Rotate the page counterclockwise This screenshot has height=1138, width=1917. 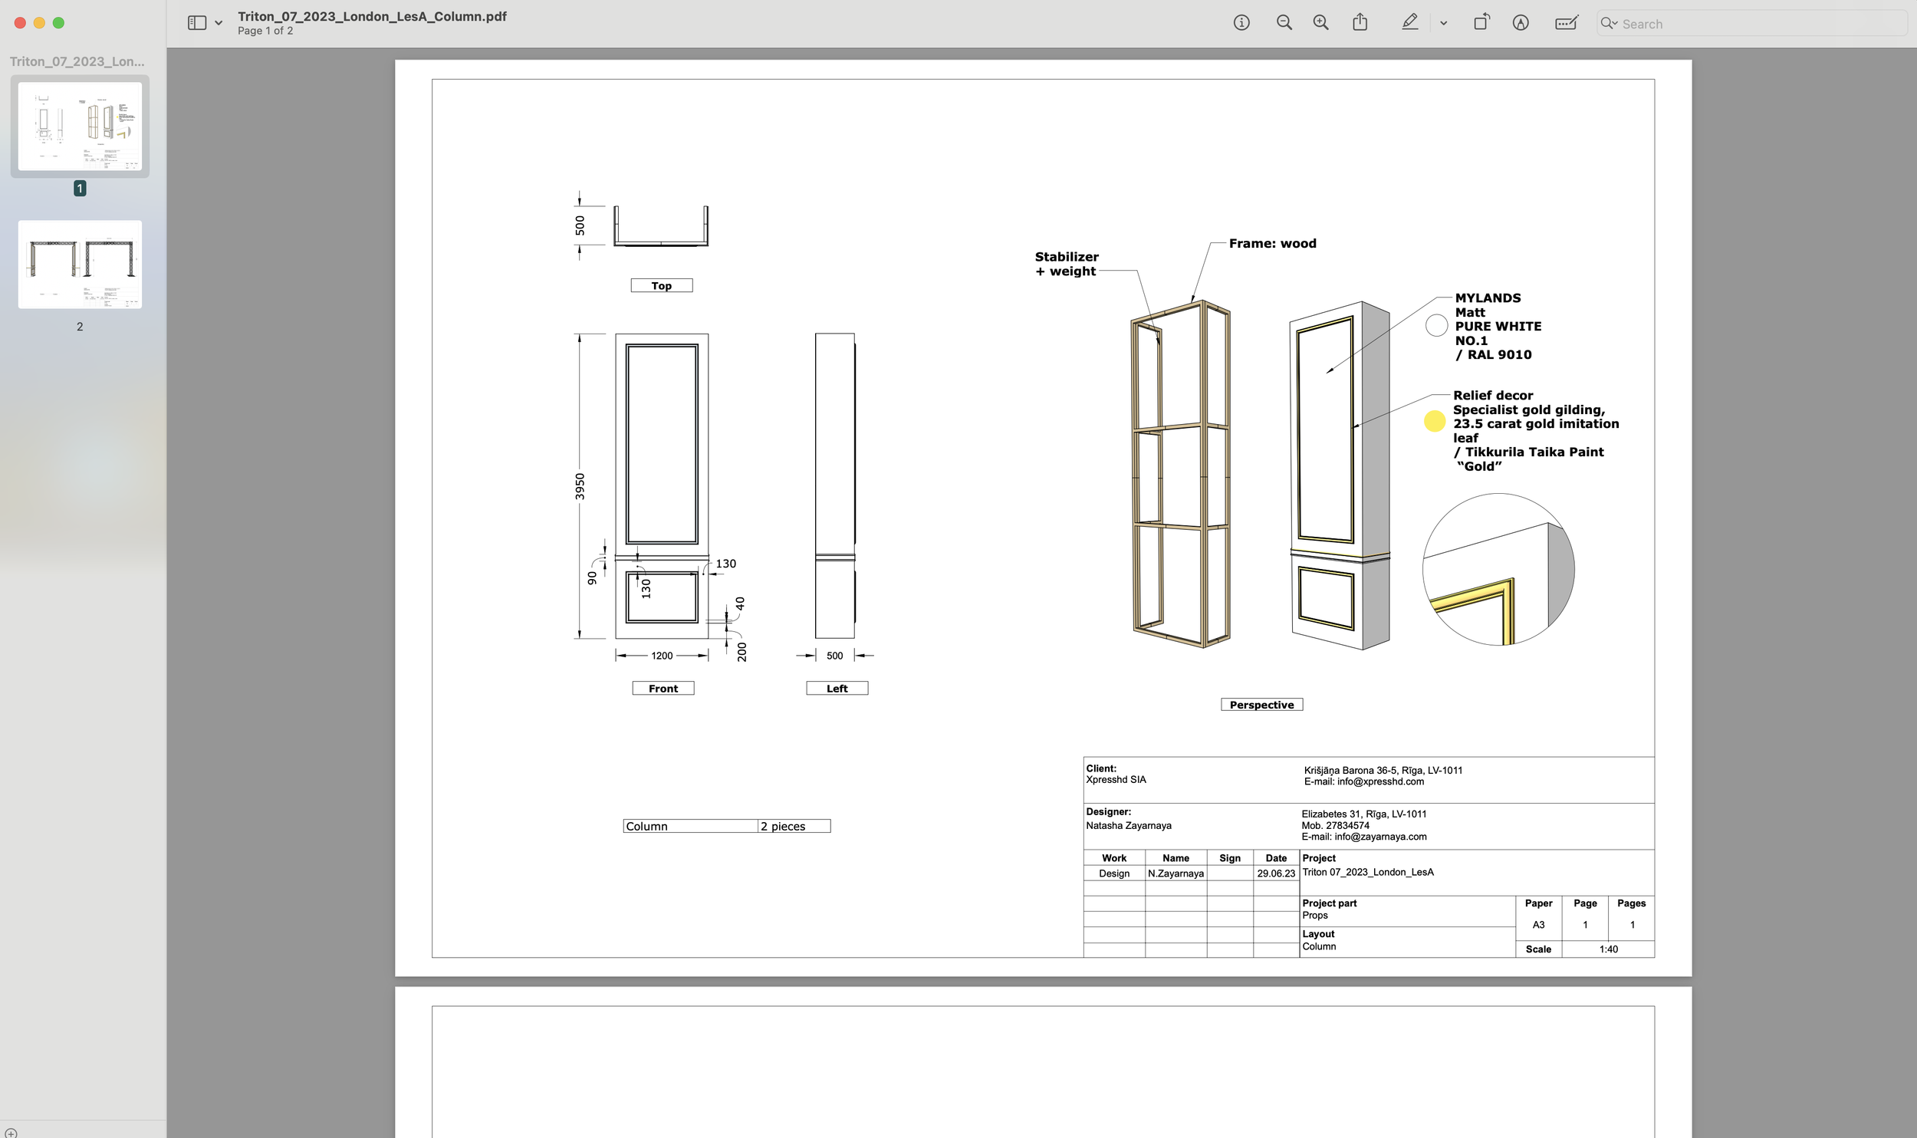(1480, 22)
